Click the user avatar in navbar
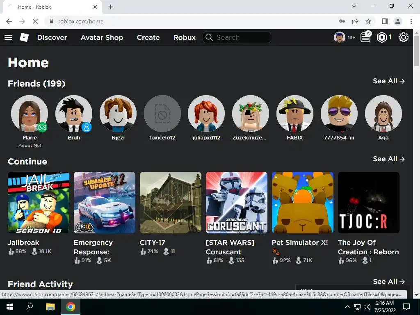Image resolution: width=420 pixels, height=315 pixels. click(x=339, y=37)
